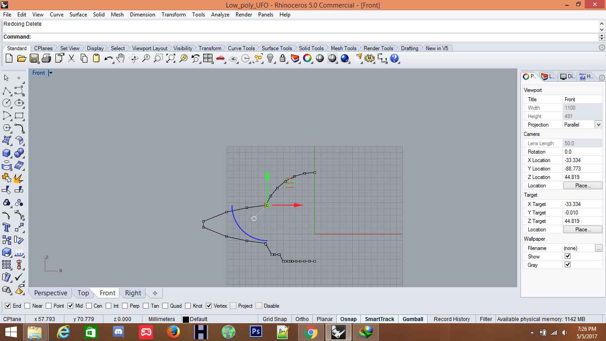Uncheck the Mid osnap checkbox
Image resolution: width=606 pixels, height=341 pixels.
(x=70, y=305)
